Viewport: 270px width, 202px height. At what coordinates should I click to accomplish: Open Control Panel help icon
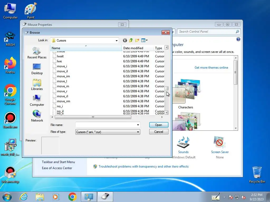(238, 39)
